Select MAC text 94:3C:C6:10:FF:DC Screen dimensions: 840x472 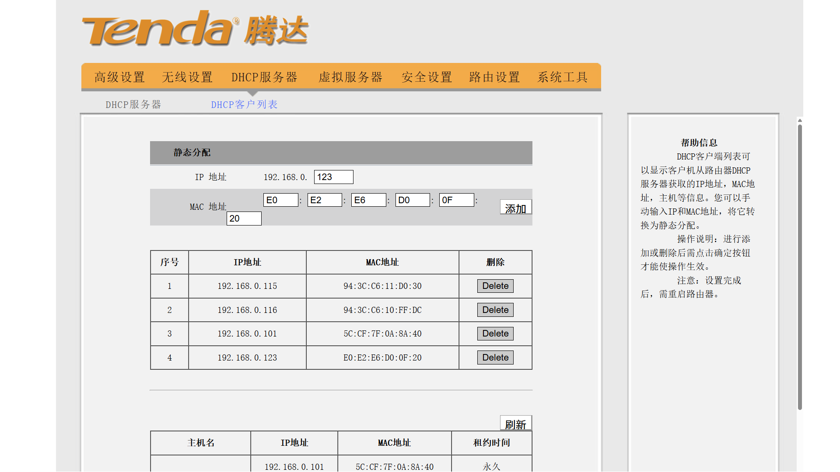[x=382, y=310]
